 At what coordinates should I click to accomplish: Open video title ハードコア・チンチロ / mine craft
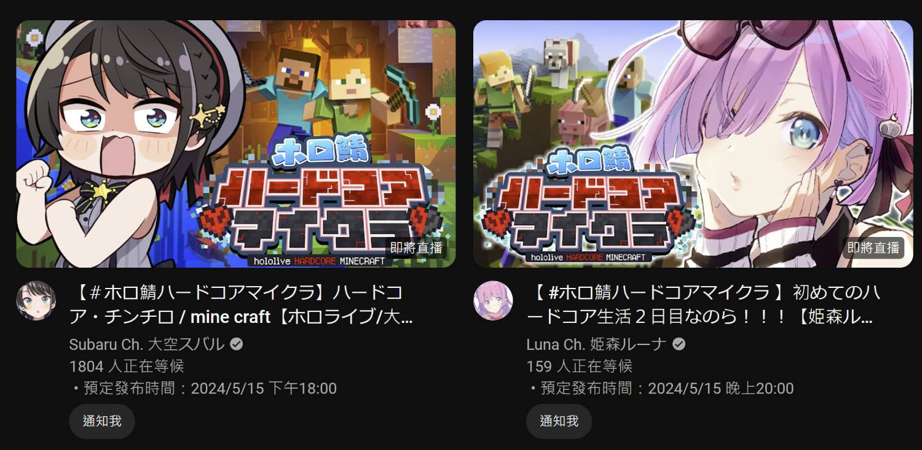(x=241, y=305)
